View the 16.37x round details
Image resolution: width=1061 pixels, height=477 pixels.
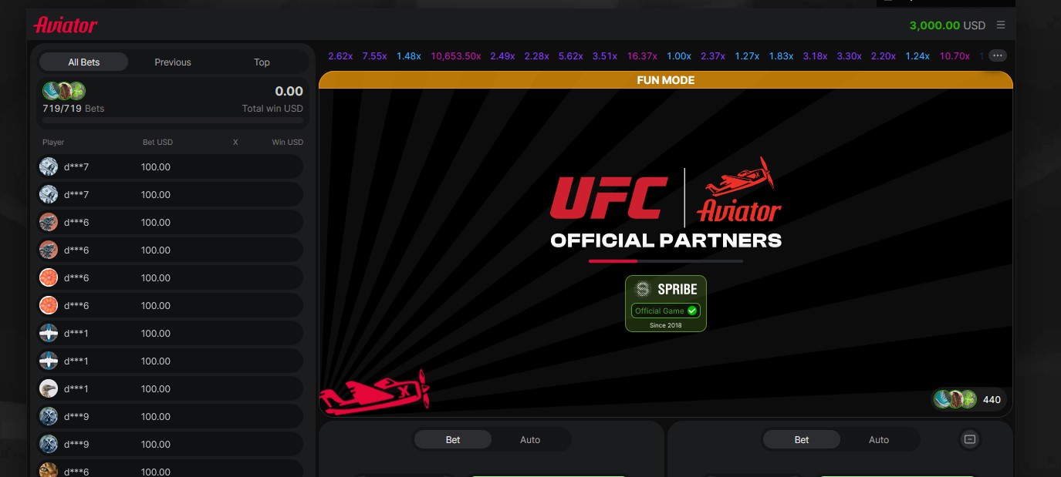point(642,56)
